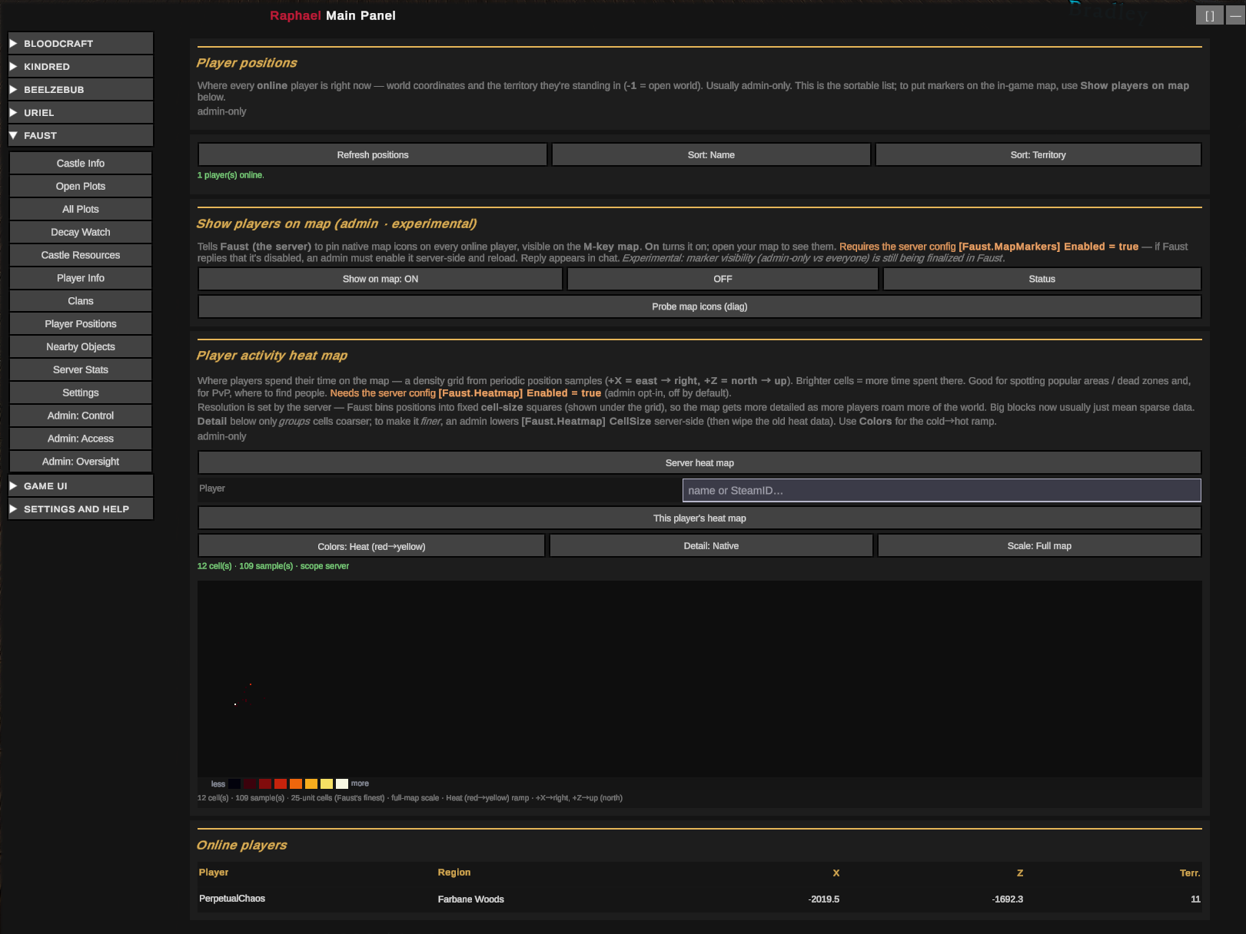Expand the GAME UI section

point(81,485)
